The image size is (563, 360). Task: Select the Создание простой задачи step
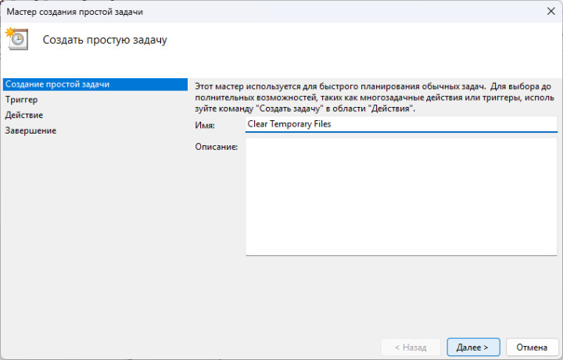[x=57, y=84]
